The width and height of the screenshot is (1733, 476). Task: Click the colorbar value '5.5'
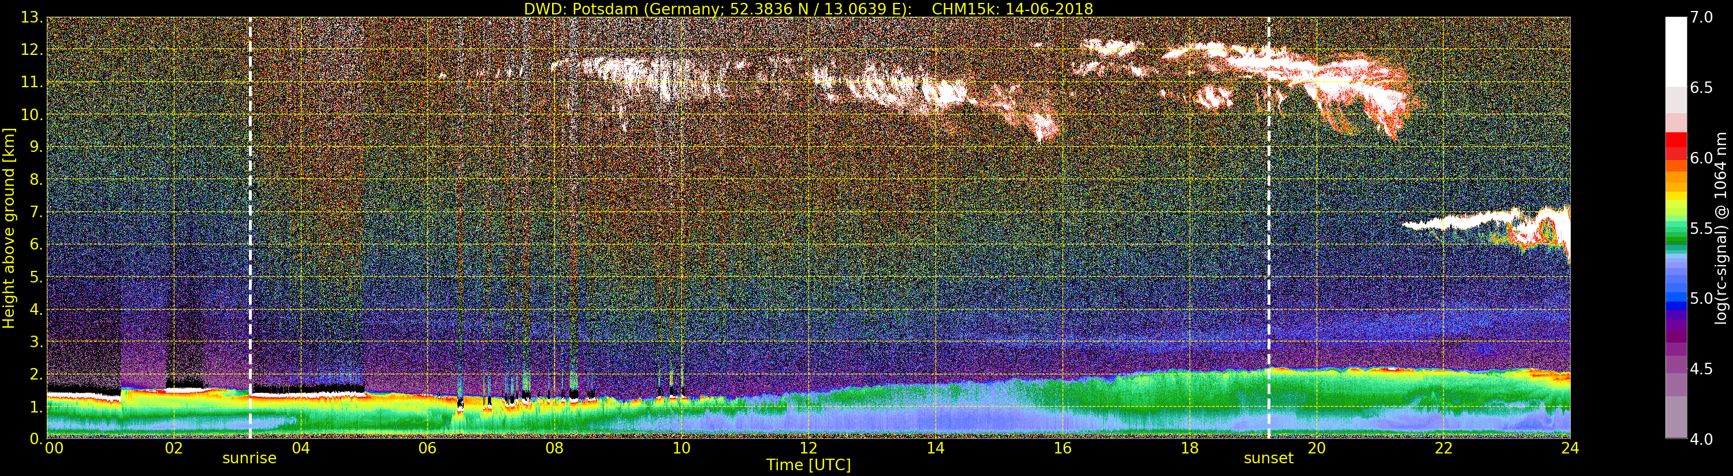tap(1701, 228)
